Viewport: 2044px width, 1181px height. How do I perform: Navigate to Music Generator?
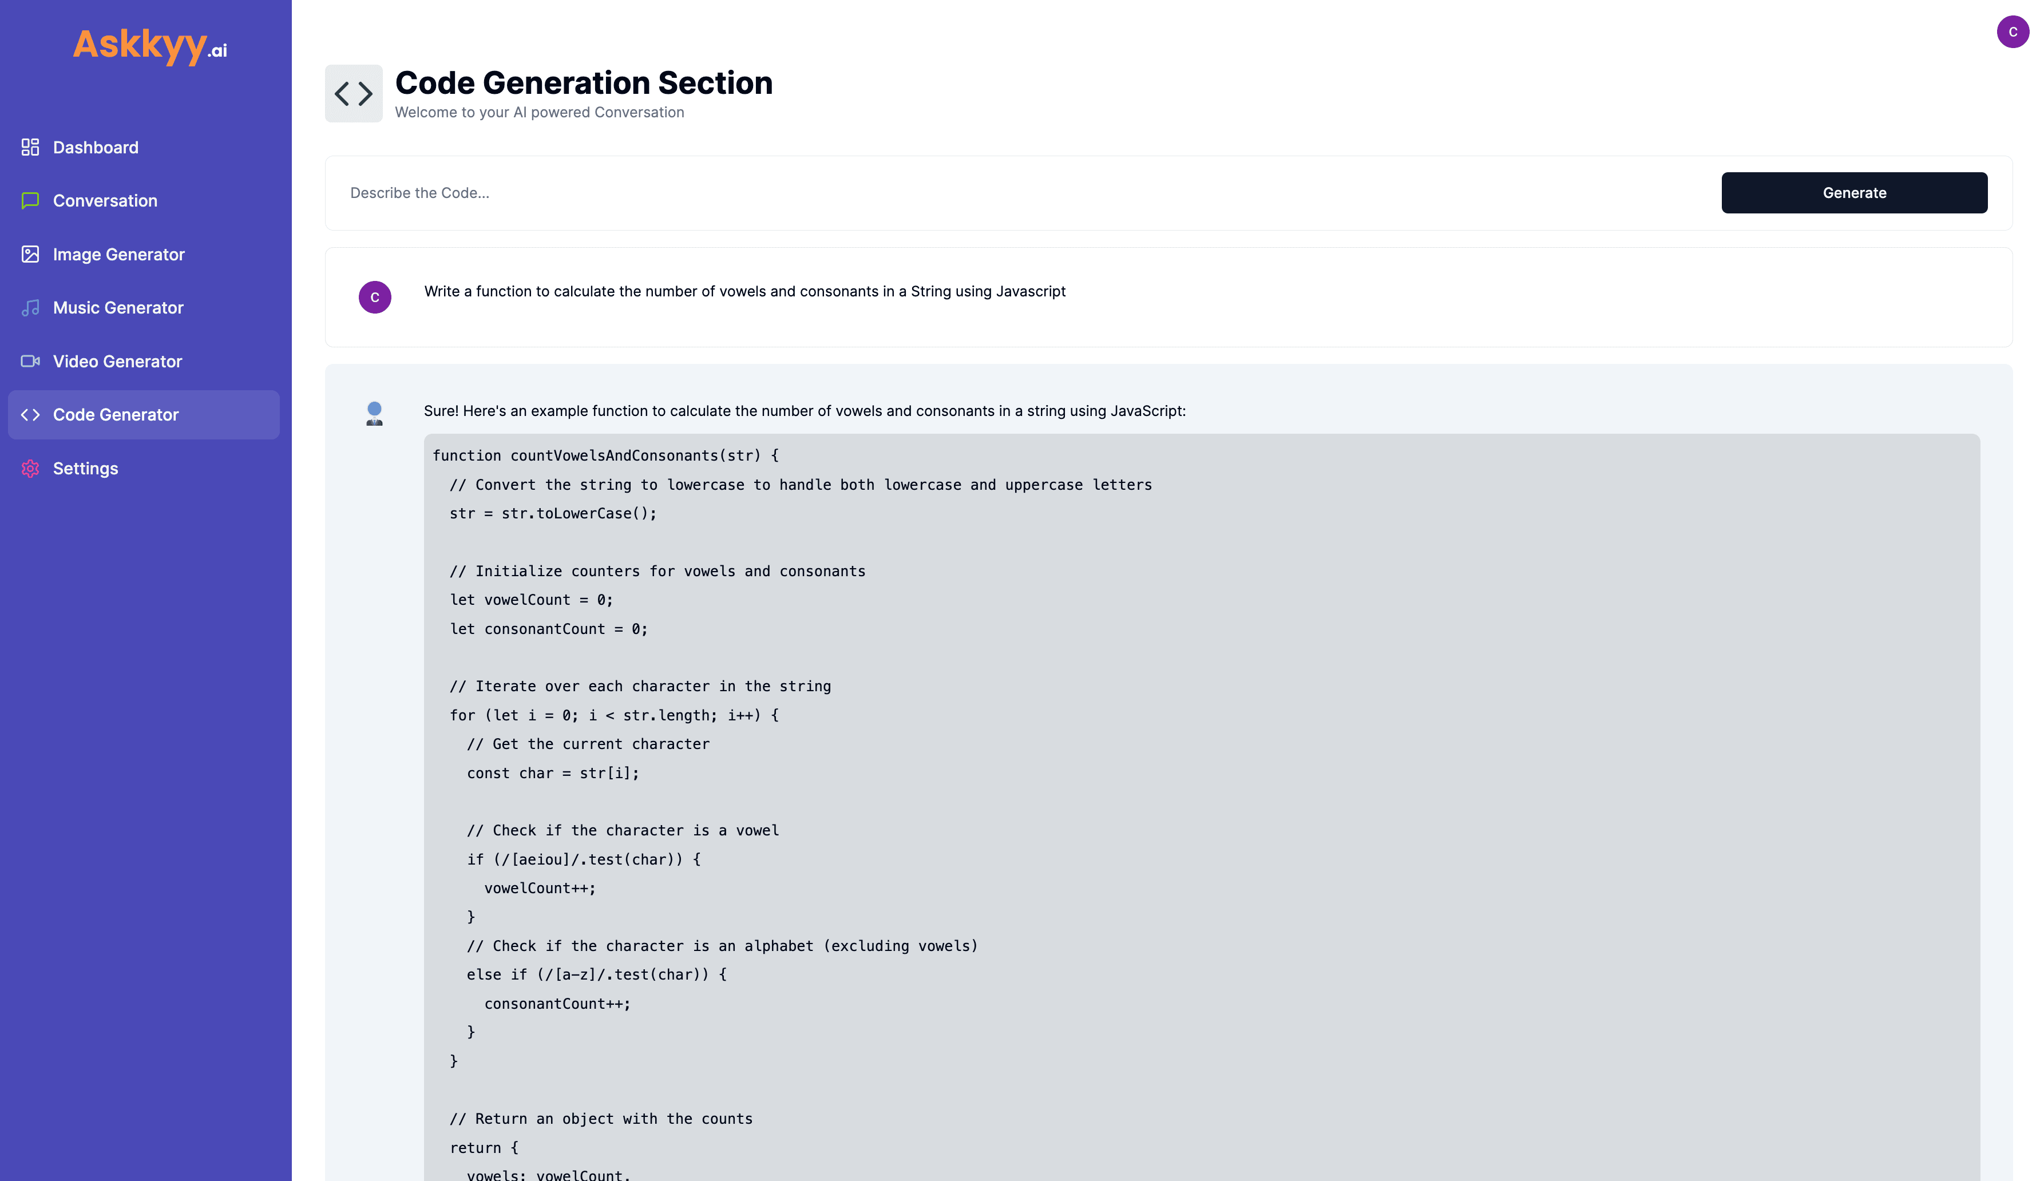click(x=118, y=307)
